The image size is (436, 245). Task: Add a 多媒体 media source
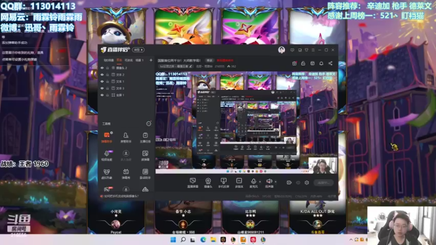point(239,183)
